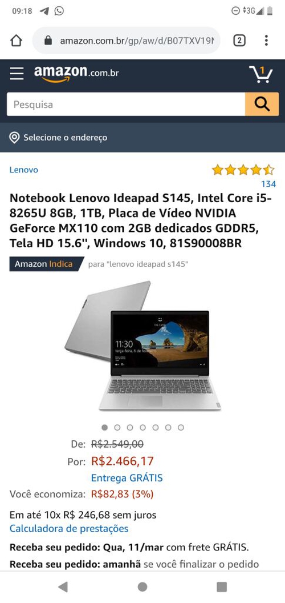
Task: Tap the Lenovo Ideapad product image
Action: [x=142, y=345]
